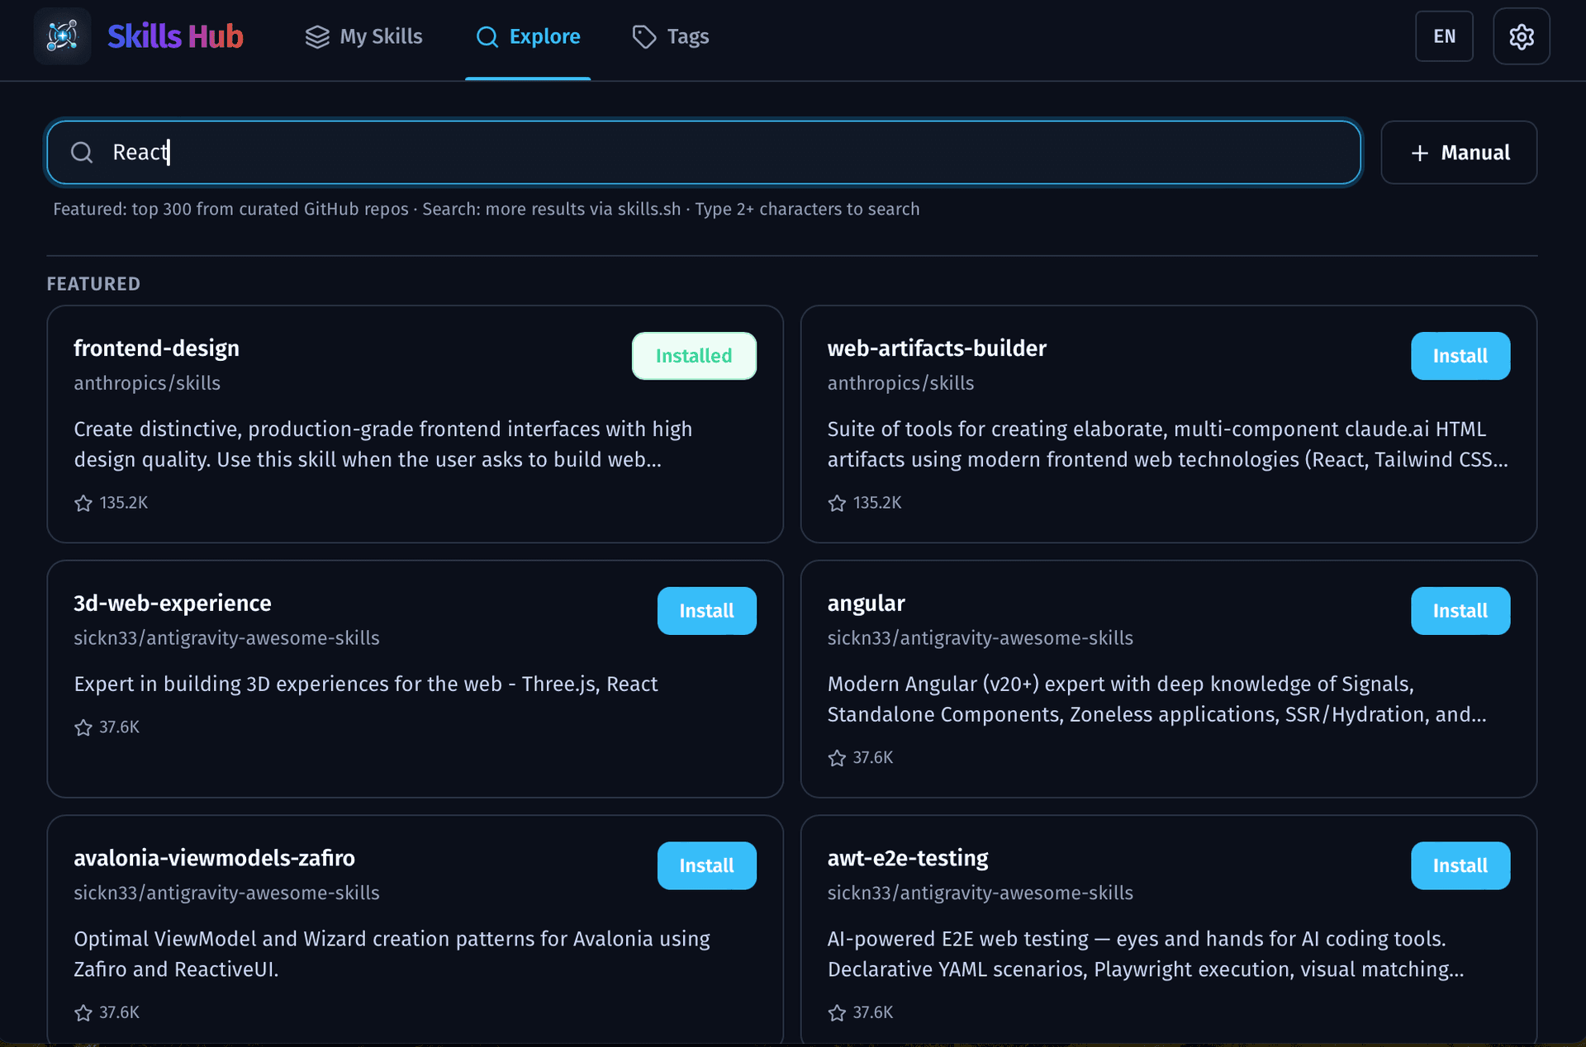Click the frontend-design description text
The image size is (1586, 1047).
(x=383, y=444)
